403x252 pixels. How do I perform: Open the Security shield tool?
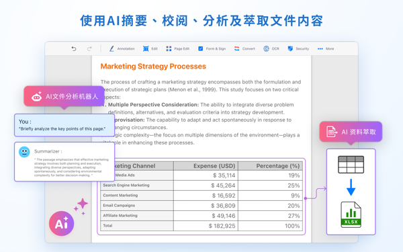pyautogui.click(x=298, y=48)
